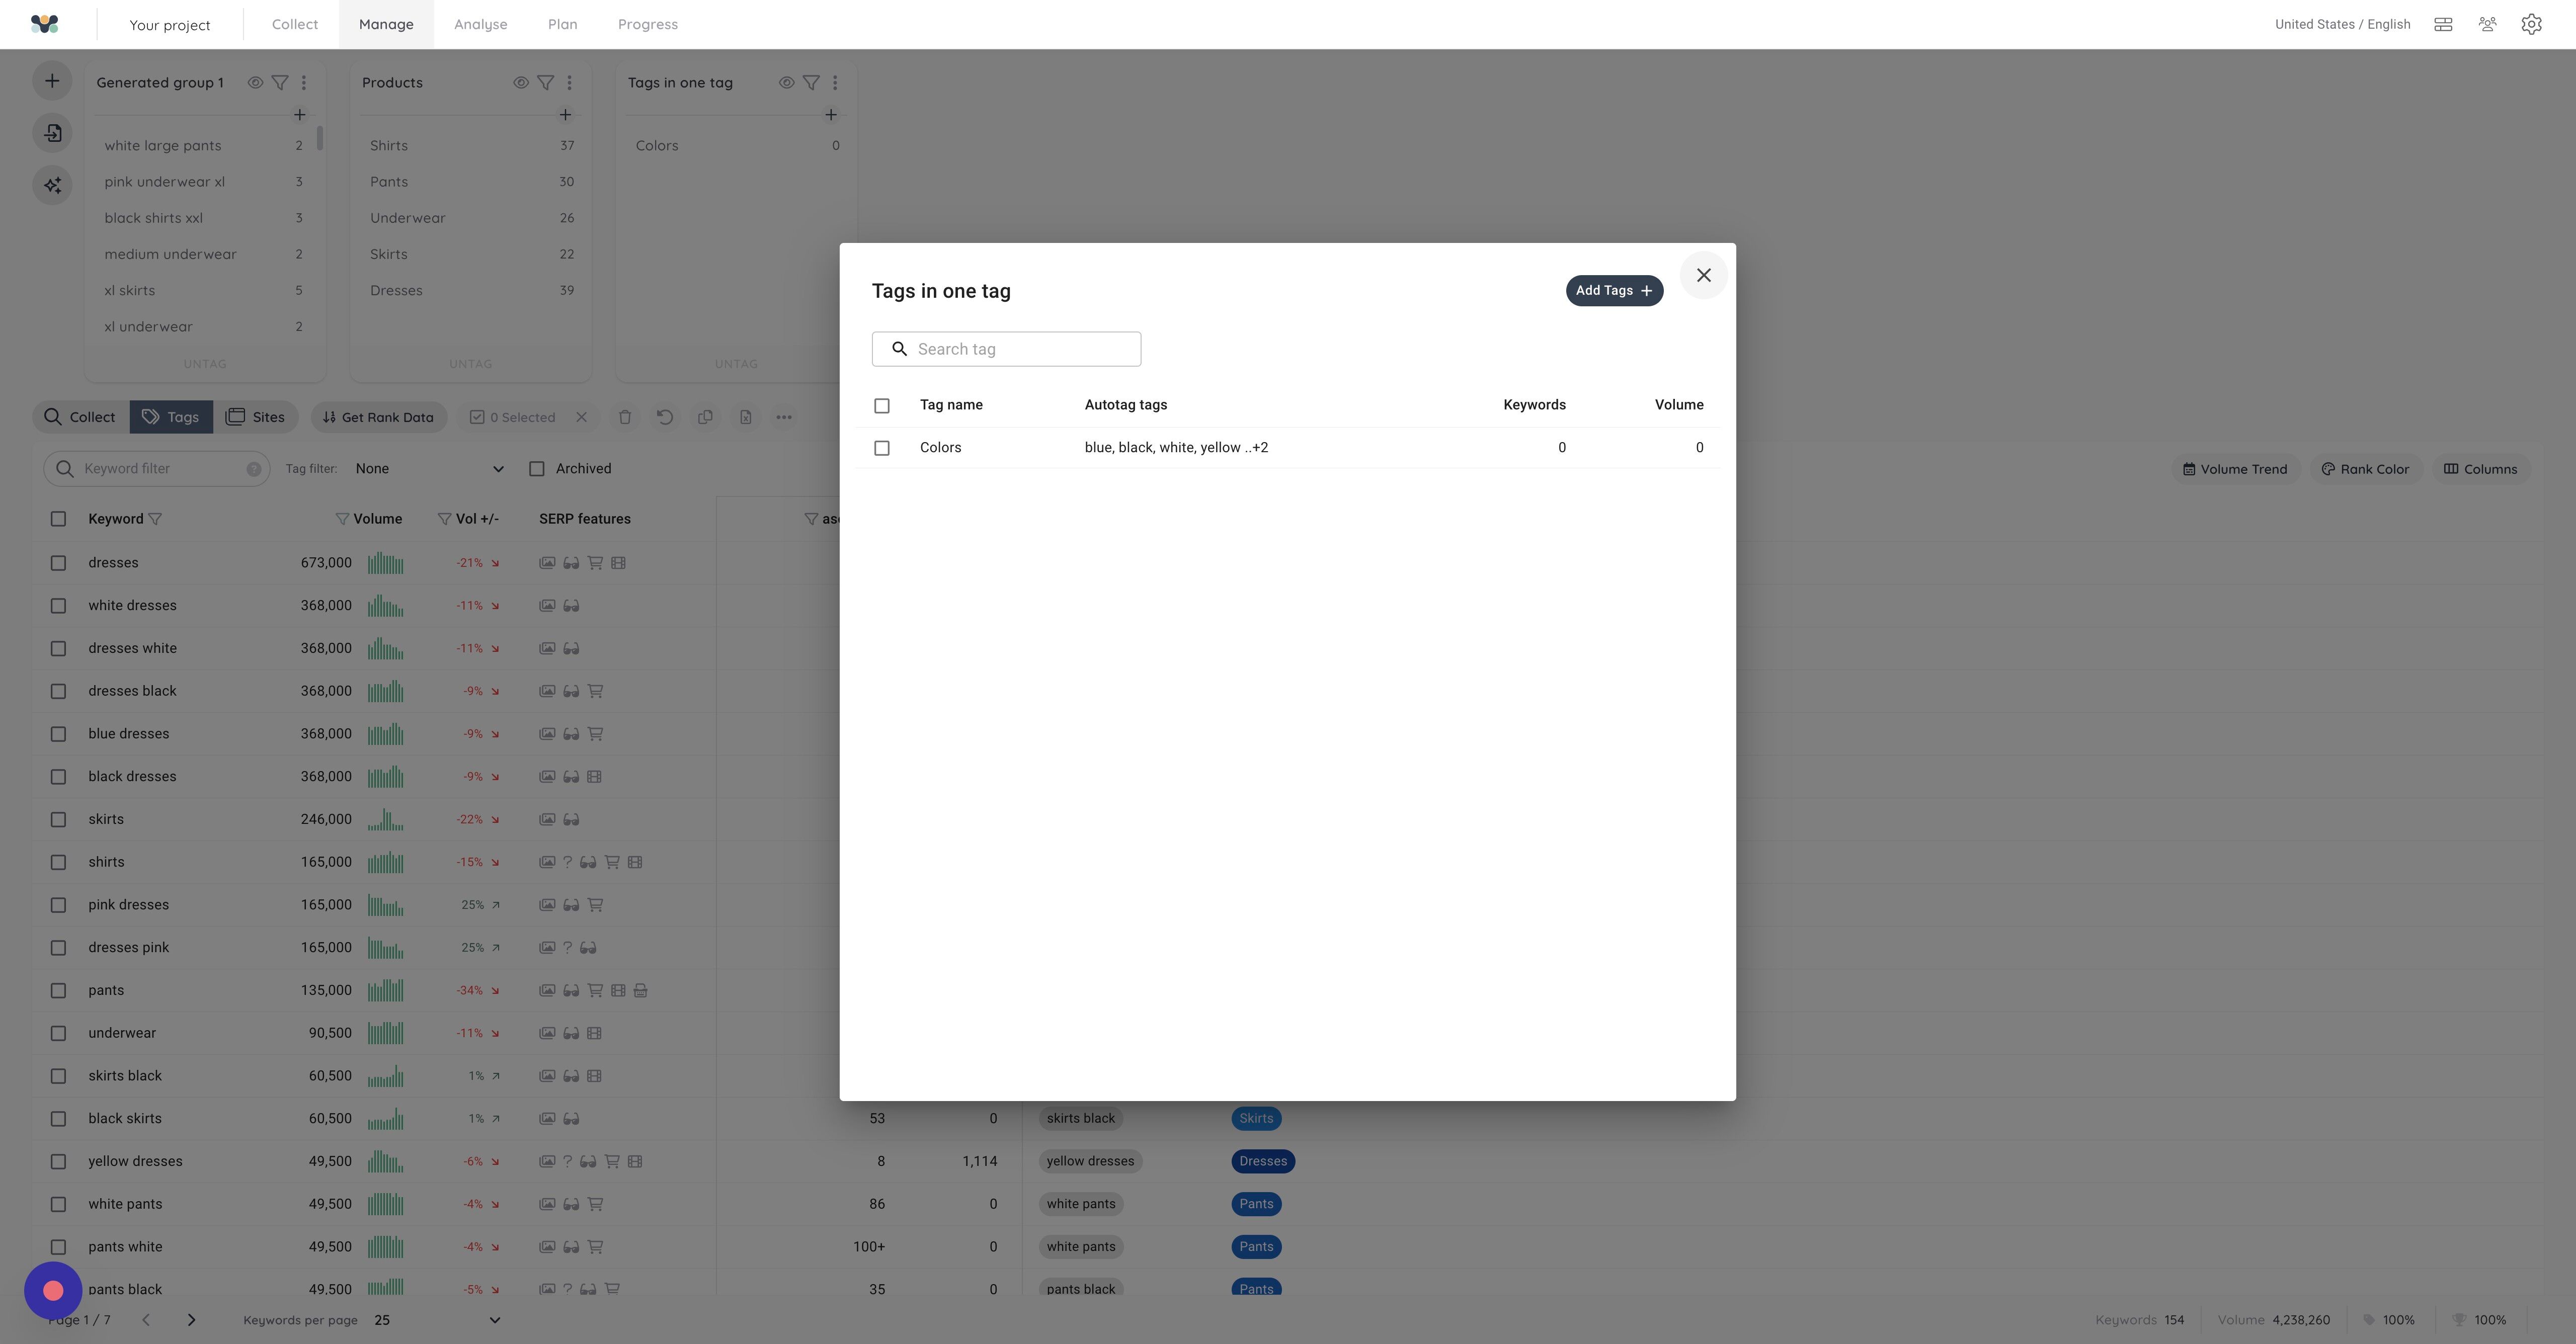2576x1344 pixels.
Task: Go to next page chevron
Action: 191,1320
